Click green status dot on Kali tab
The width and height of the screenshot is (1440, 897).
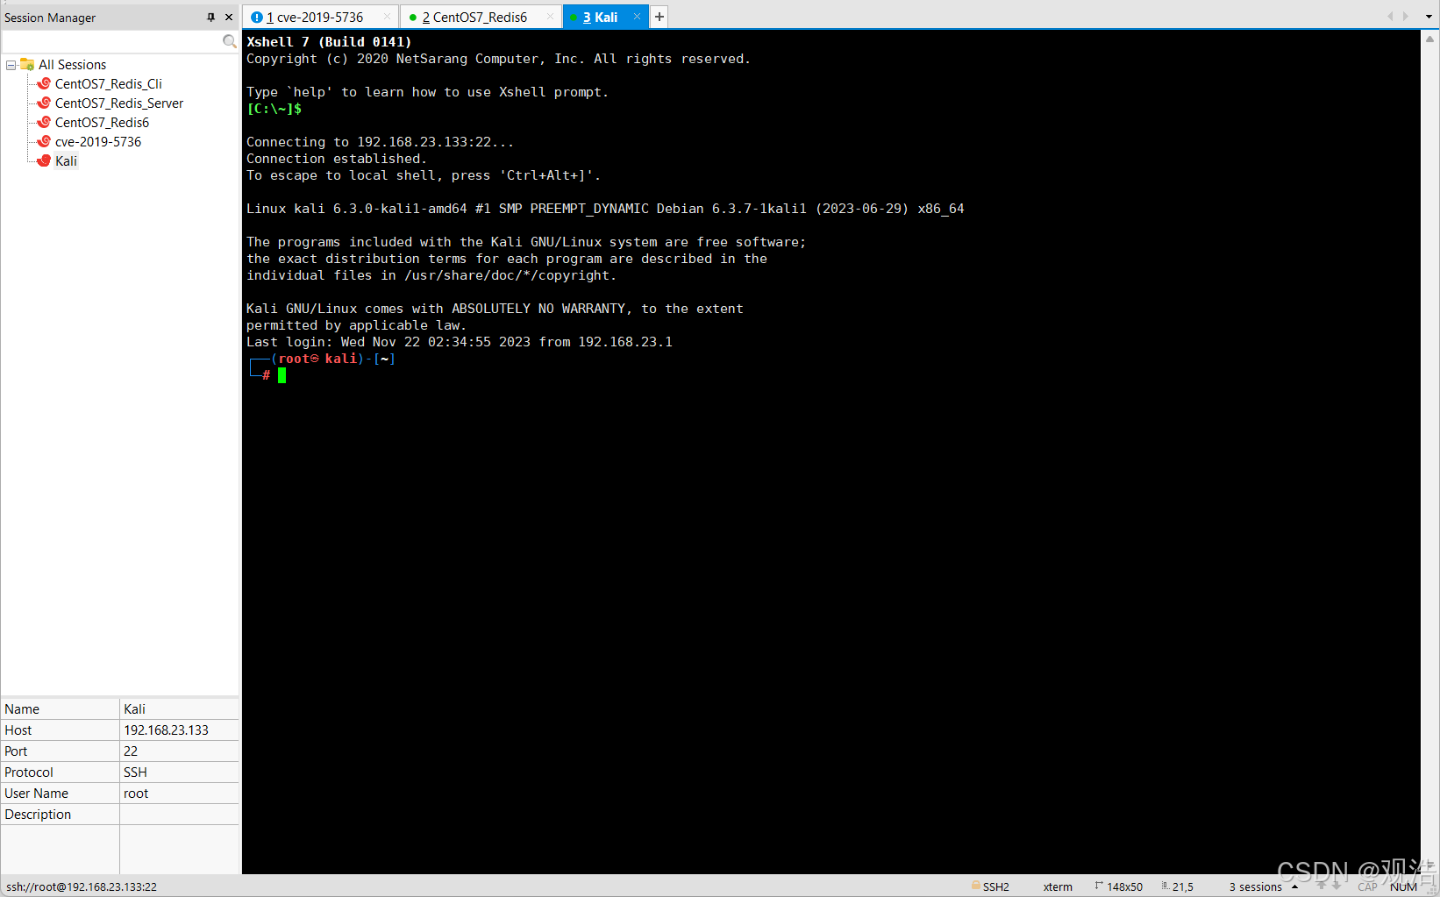point(574,18)
